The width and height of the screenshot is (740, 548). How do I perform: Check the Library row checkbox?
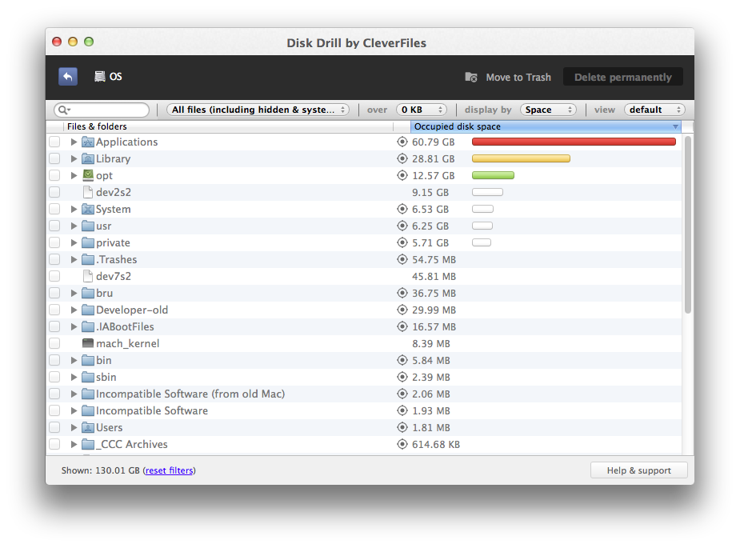click(54, 158)
